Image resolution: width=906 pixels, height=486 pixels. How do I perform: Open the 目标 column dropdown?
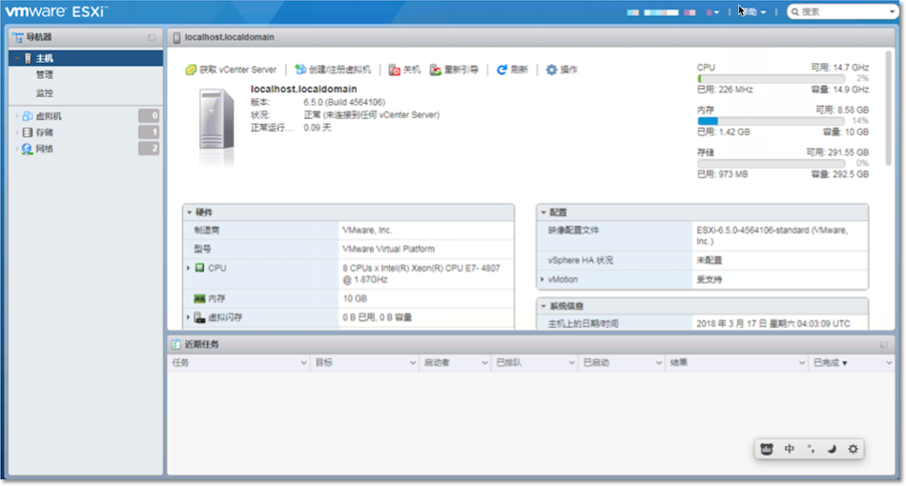[413, 363]
